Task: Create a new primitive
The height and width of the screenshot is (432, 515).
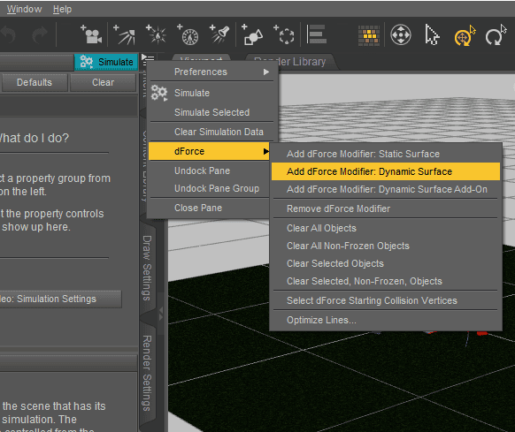Action: 252,34
